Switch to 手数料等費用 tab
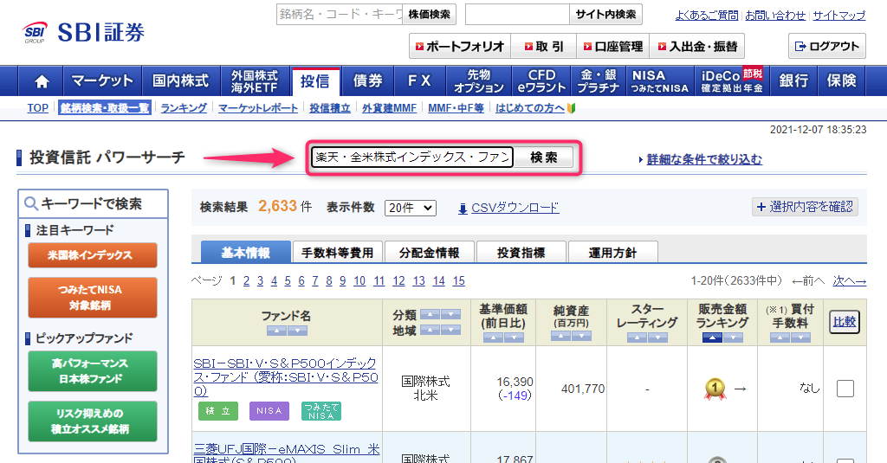 [338, 253]
